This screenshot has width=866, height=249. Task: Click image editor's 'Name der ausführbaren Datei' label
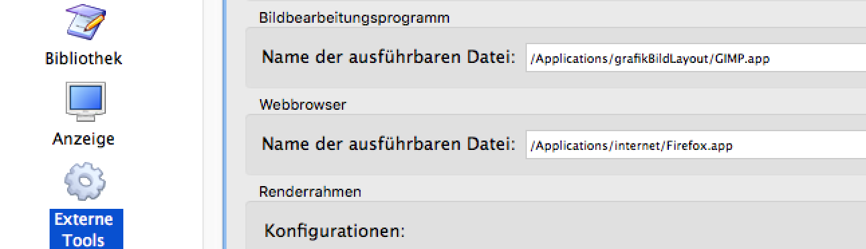(x=388, y=58)
